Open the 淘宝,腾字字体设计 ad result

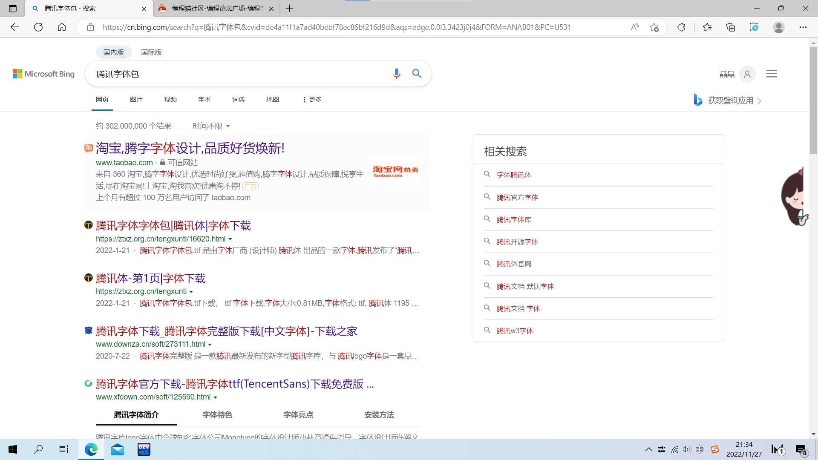190,148
